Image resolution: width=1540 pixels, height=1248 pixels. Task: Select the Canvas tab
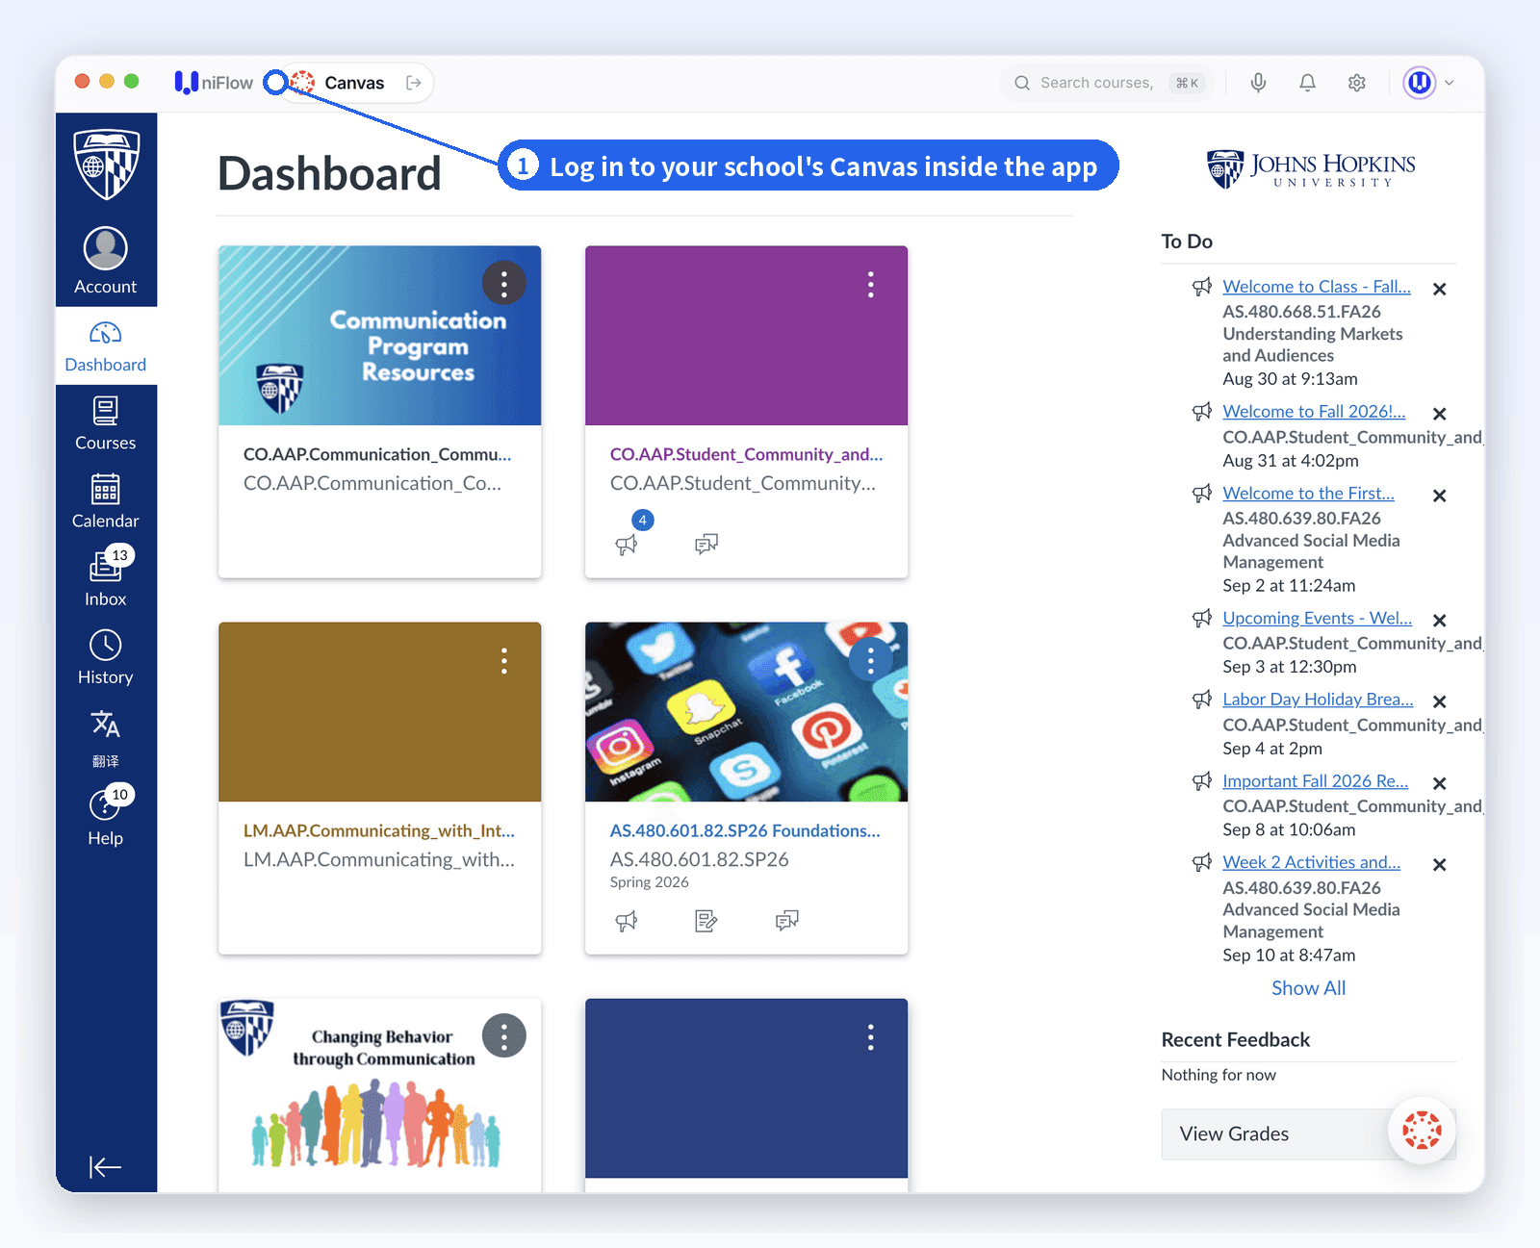pos(354,83)
